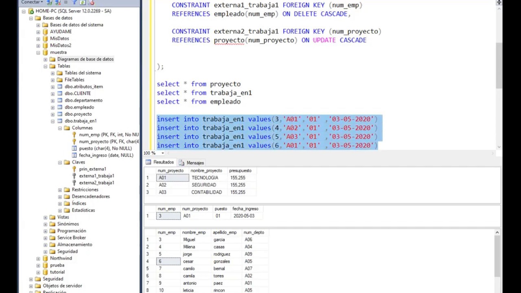
Task: Click the dbo.departamento table icon
Action: point(60,101)
